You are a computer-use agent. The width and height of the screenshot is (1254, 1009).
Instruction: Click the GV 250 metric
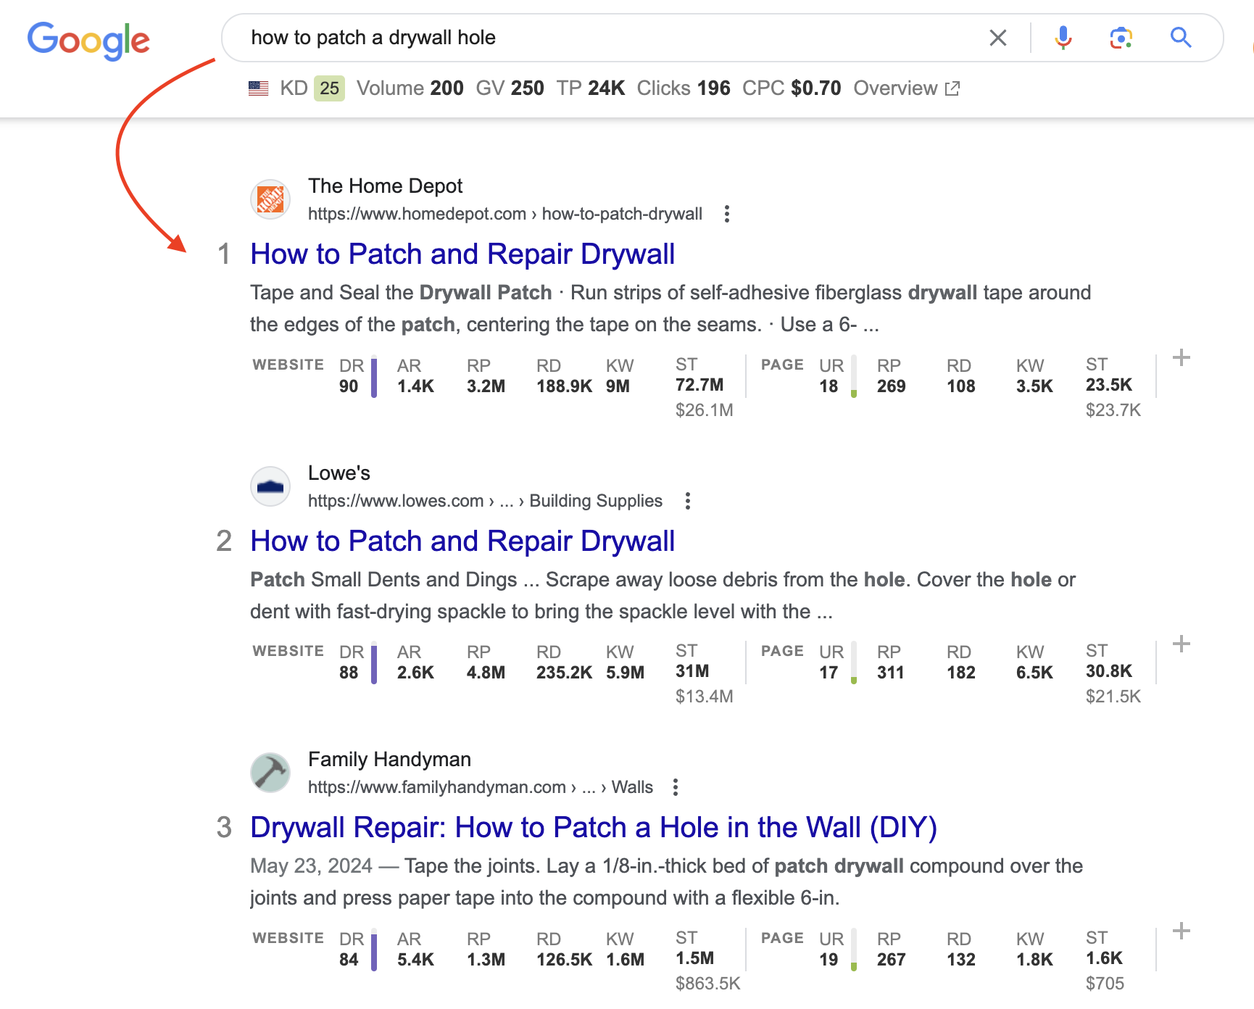[510, 88]
